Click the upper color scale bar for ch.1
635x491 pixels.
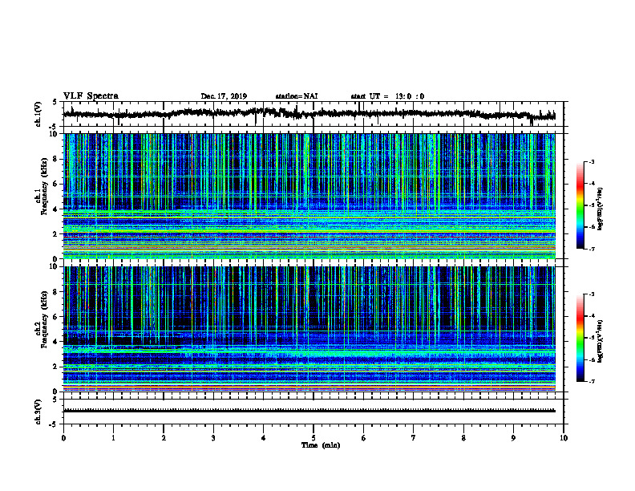580,205
